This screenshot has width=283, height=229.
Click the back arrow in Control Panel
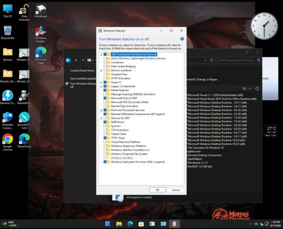click(x=68, y=60)
